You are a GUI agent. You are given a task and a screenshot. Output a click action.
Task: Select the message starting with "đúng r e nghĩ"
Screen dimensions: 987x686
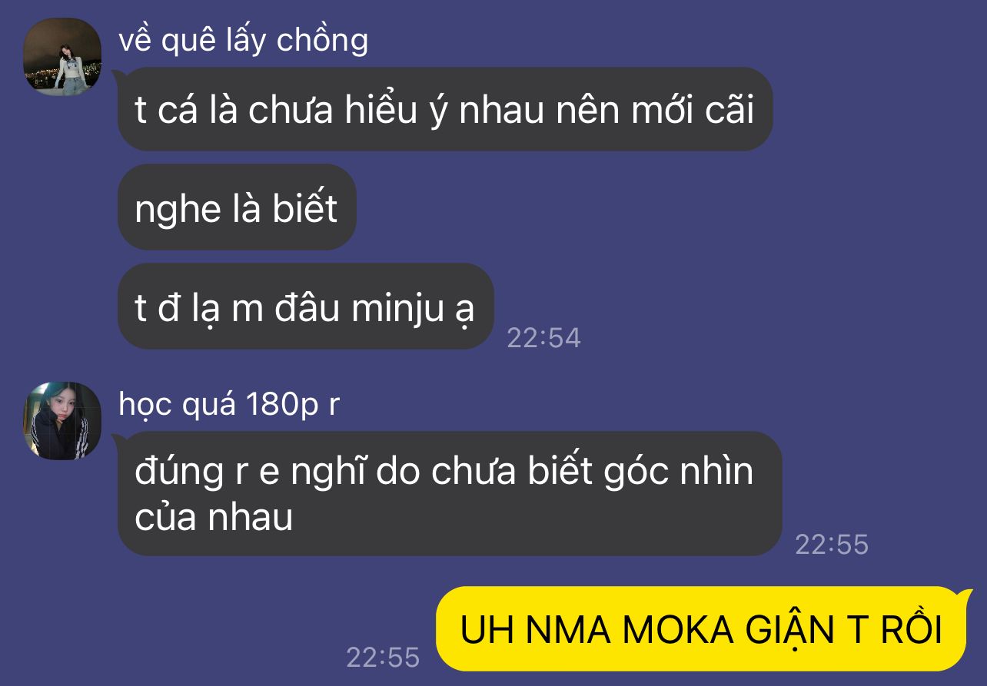tap(450, 493)
